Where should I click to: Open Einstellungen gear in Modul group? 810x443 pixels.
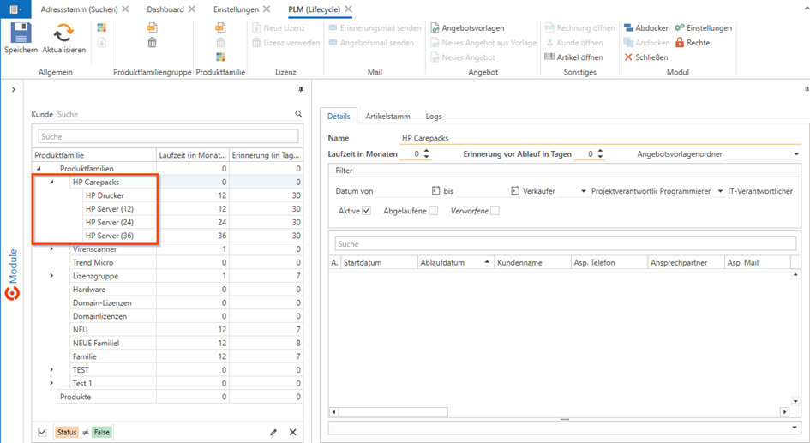coord(680,28)
